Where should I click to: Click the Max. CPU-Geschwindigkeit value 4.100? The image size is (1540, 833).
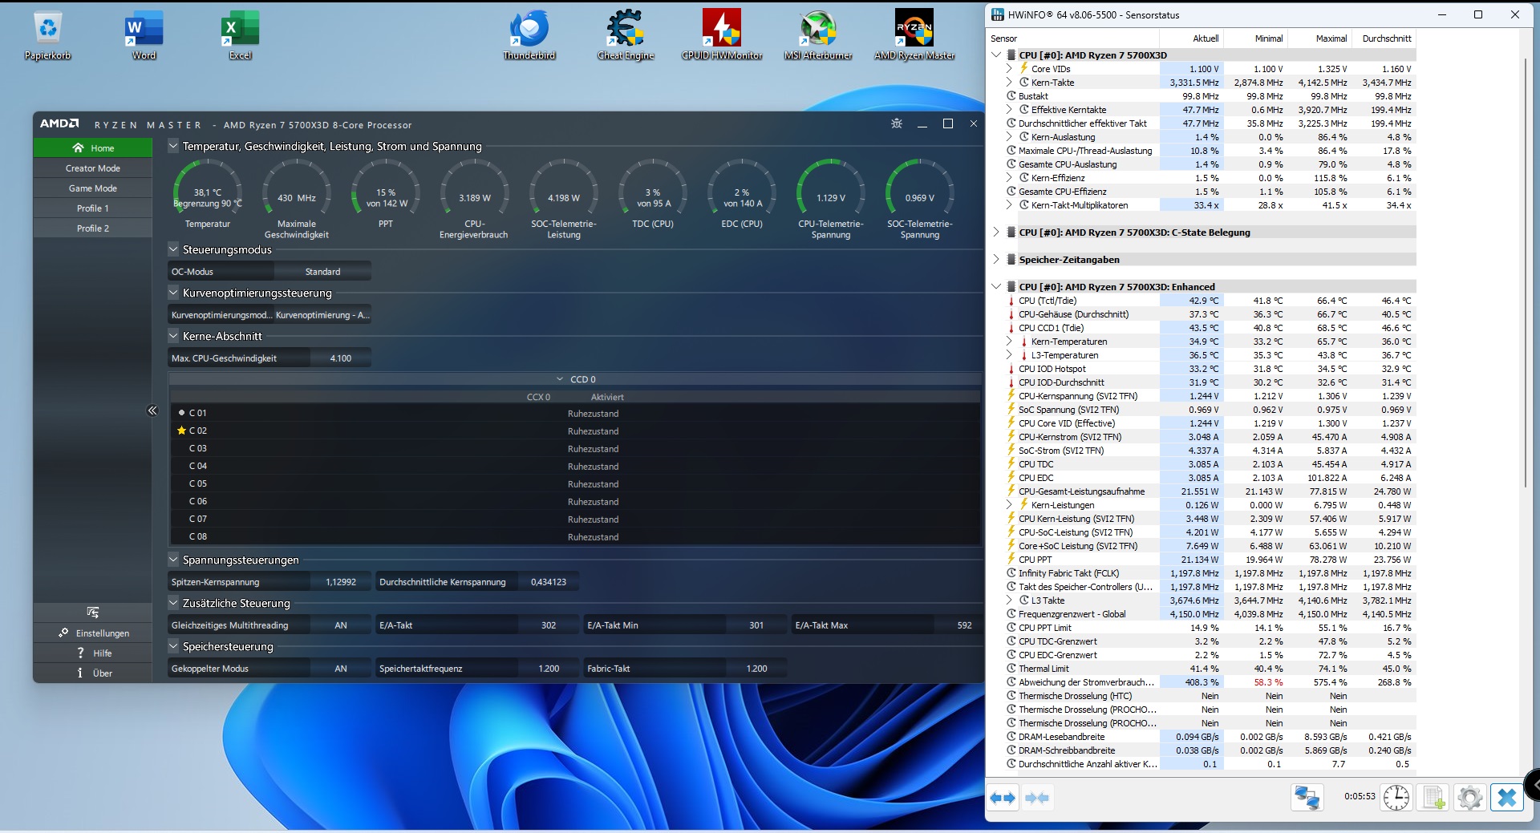coord(340,358)
